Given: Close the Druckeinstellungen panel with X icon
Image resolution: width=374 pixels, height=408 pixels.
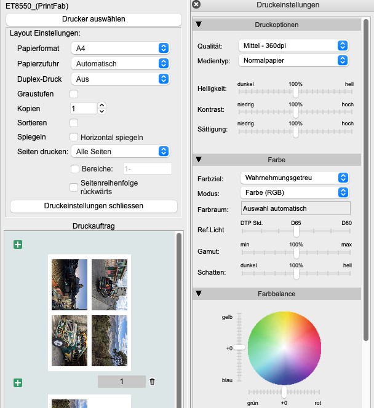Looking at the screenshot, I should point(196,5).
